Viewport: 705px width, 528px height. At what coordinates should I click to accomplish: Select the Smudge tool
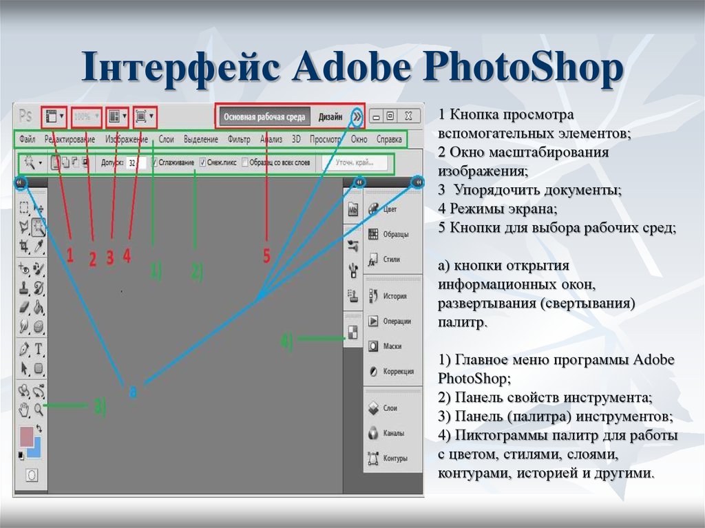point(24,326)
